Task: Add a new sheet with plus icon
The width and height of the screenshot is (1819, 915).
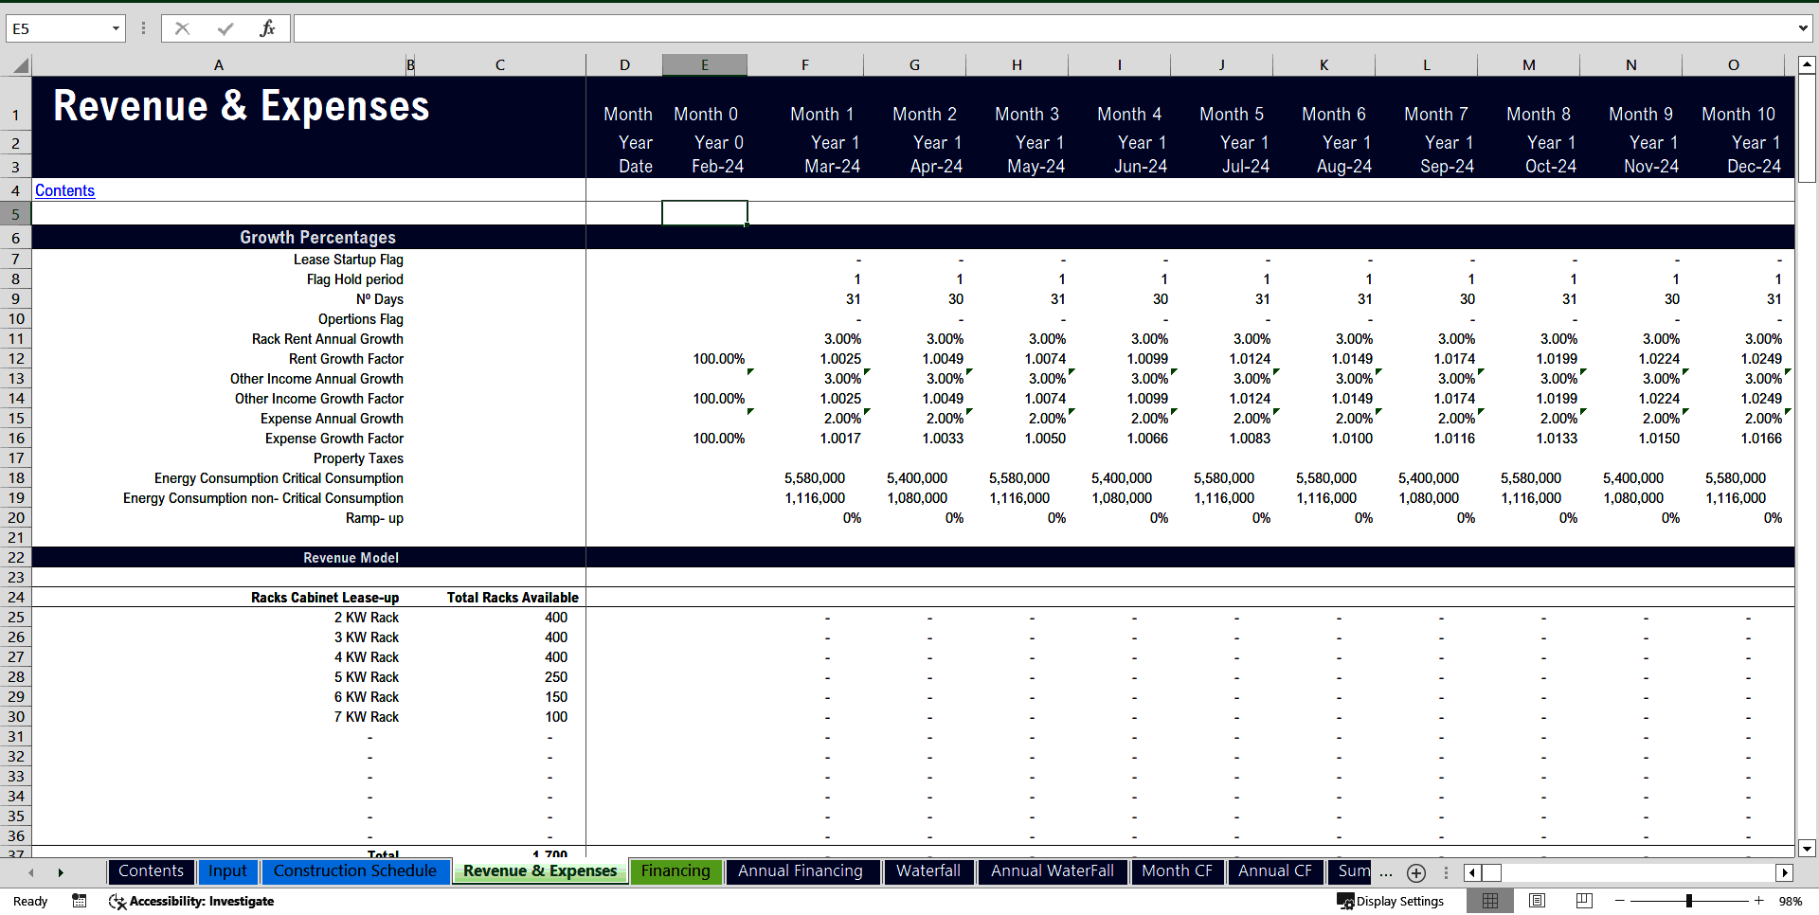Action: pos(1416,872)
